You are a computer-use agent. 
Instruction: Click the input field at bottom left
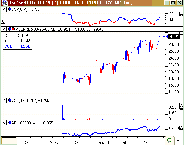[9, 141]
